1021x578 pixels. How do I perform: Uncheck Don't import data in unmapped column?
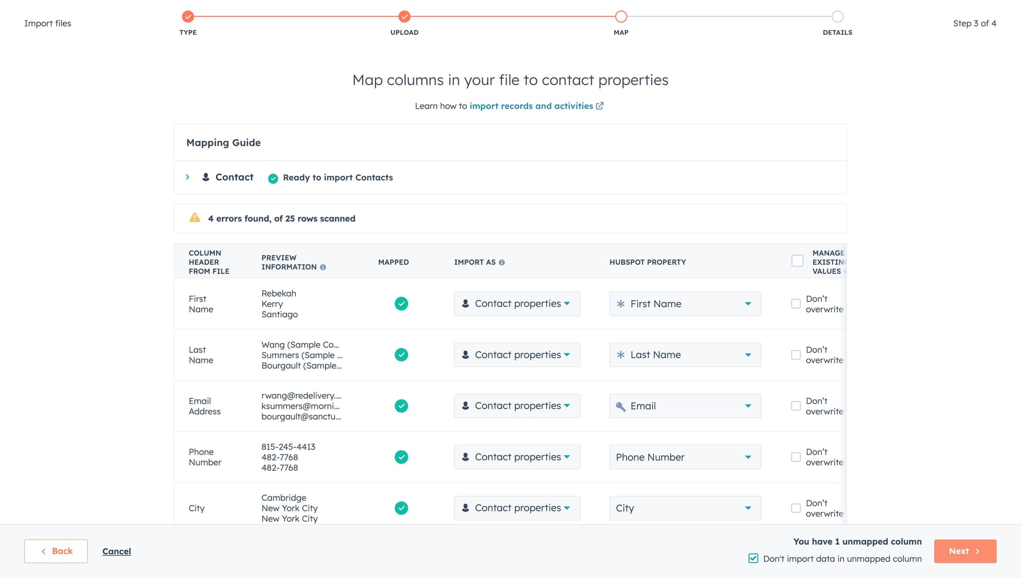[x=753, y=559]
